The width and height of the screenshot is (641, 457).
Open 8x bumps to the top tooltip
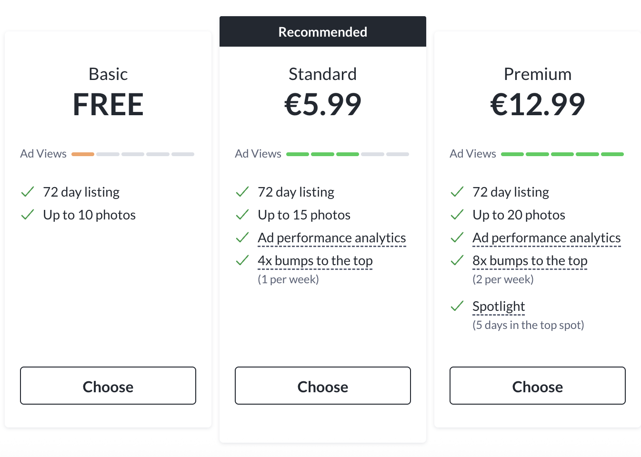point(530,260)
